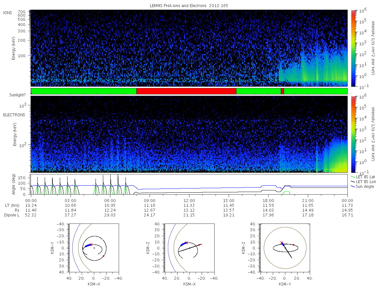This screenshot has width=386, height=289.
Task: Click the red X in KSM-Y/KSM-Z plot
Action: point(281,242)
